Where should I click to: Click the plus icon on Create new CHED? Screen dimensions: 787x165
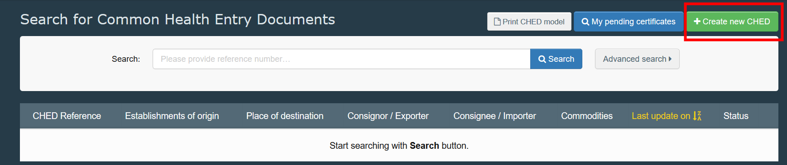coord(697,21)
